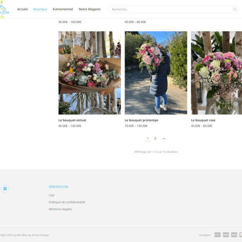242x242 pixels.
Task: Select pagination page 1
Action: pyautogui.click(x=148, y=139)
